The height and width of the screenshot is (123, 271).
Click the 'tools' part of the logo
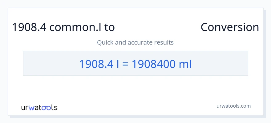(49, 108)
